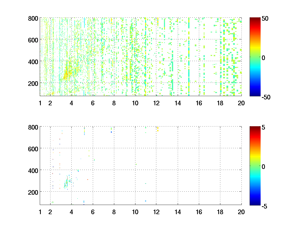Image resolution: width=306 pixels, height=230 pixels.
Task: Click x-axis tick 4 under the upper plot
Action: click(71, 103)
